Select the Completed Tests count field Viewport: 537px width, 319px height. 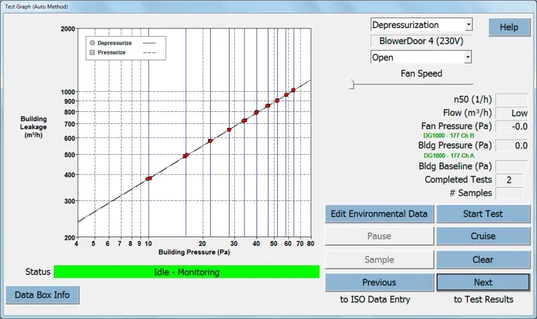click(x=511, y=180)
